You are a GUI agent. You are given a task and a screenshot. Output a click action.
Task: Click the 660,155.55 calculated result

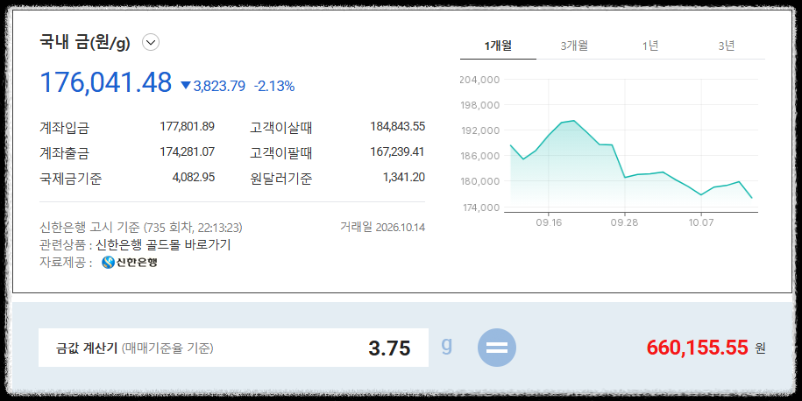[x=697, y=348]
